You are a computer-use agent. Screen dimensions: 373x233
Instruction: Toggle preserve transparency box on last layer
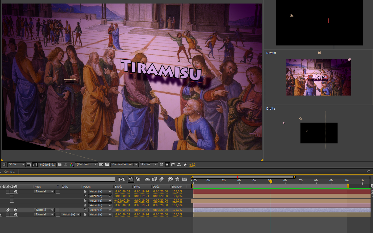[x=58, y=215]
